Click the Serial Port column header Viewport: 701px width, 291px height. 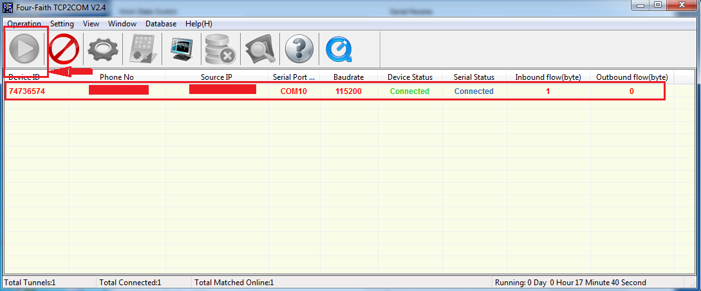(x=294, y=77)
